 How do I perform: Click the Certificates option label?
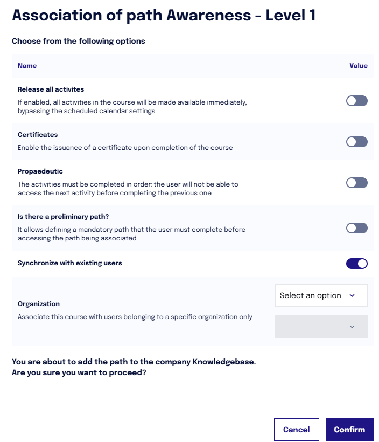click(x=38, y=135)
